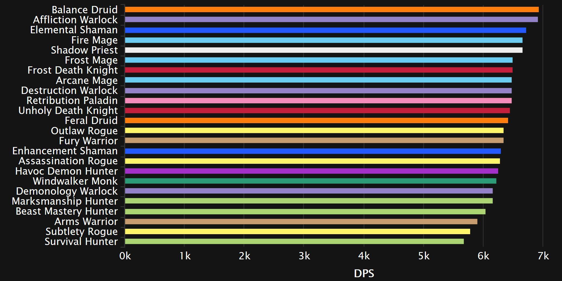Click the Elemental Shaman blue bar
The height and width of the screenshot is (281, 562).
pos(325,30)
